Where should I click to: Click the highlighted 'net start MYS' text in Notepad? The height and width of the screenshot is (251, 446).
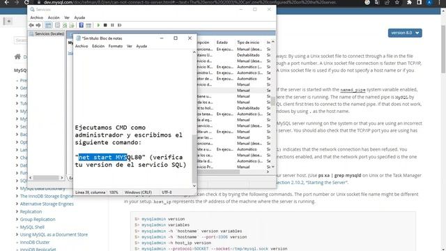click(102, 157)
